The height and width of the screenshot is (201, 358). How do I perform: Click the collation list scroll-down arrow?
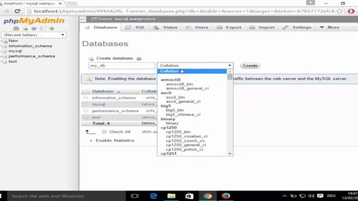(230, 154)
